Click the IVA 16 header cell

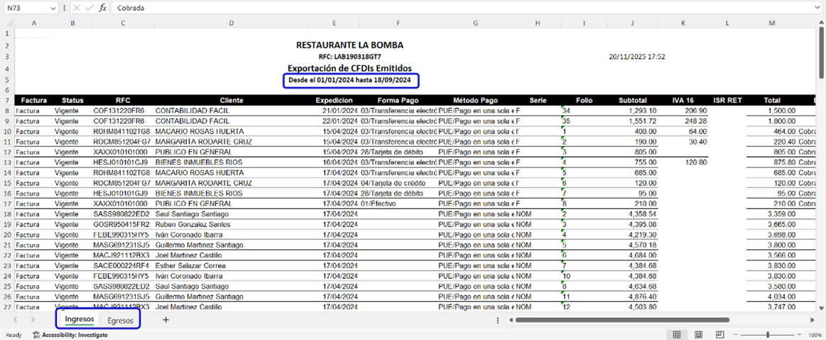(x=683, y=100)
